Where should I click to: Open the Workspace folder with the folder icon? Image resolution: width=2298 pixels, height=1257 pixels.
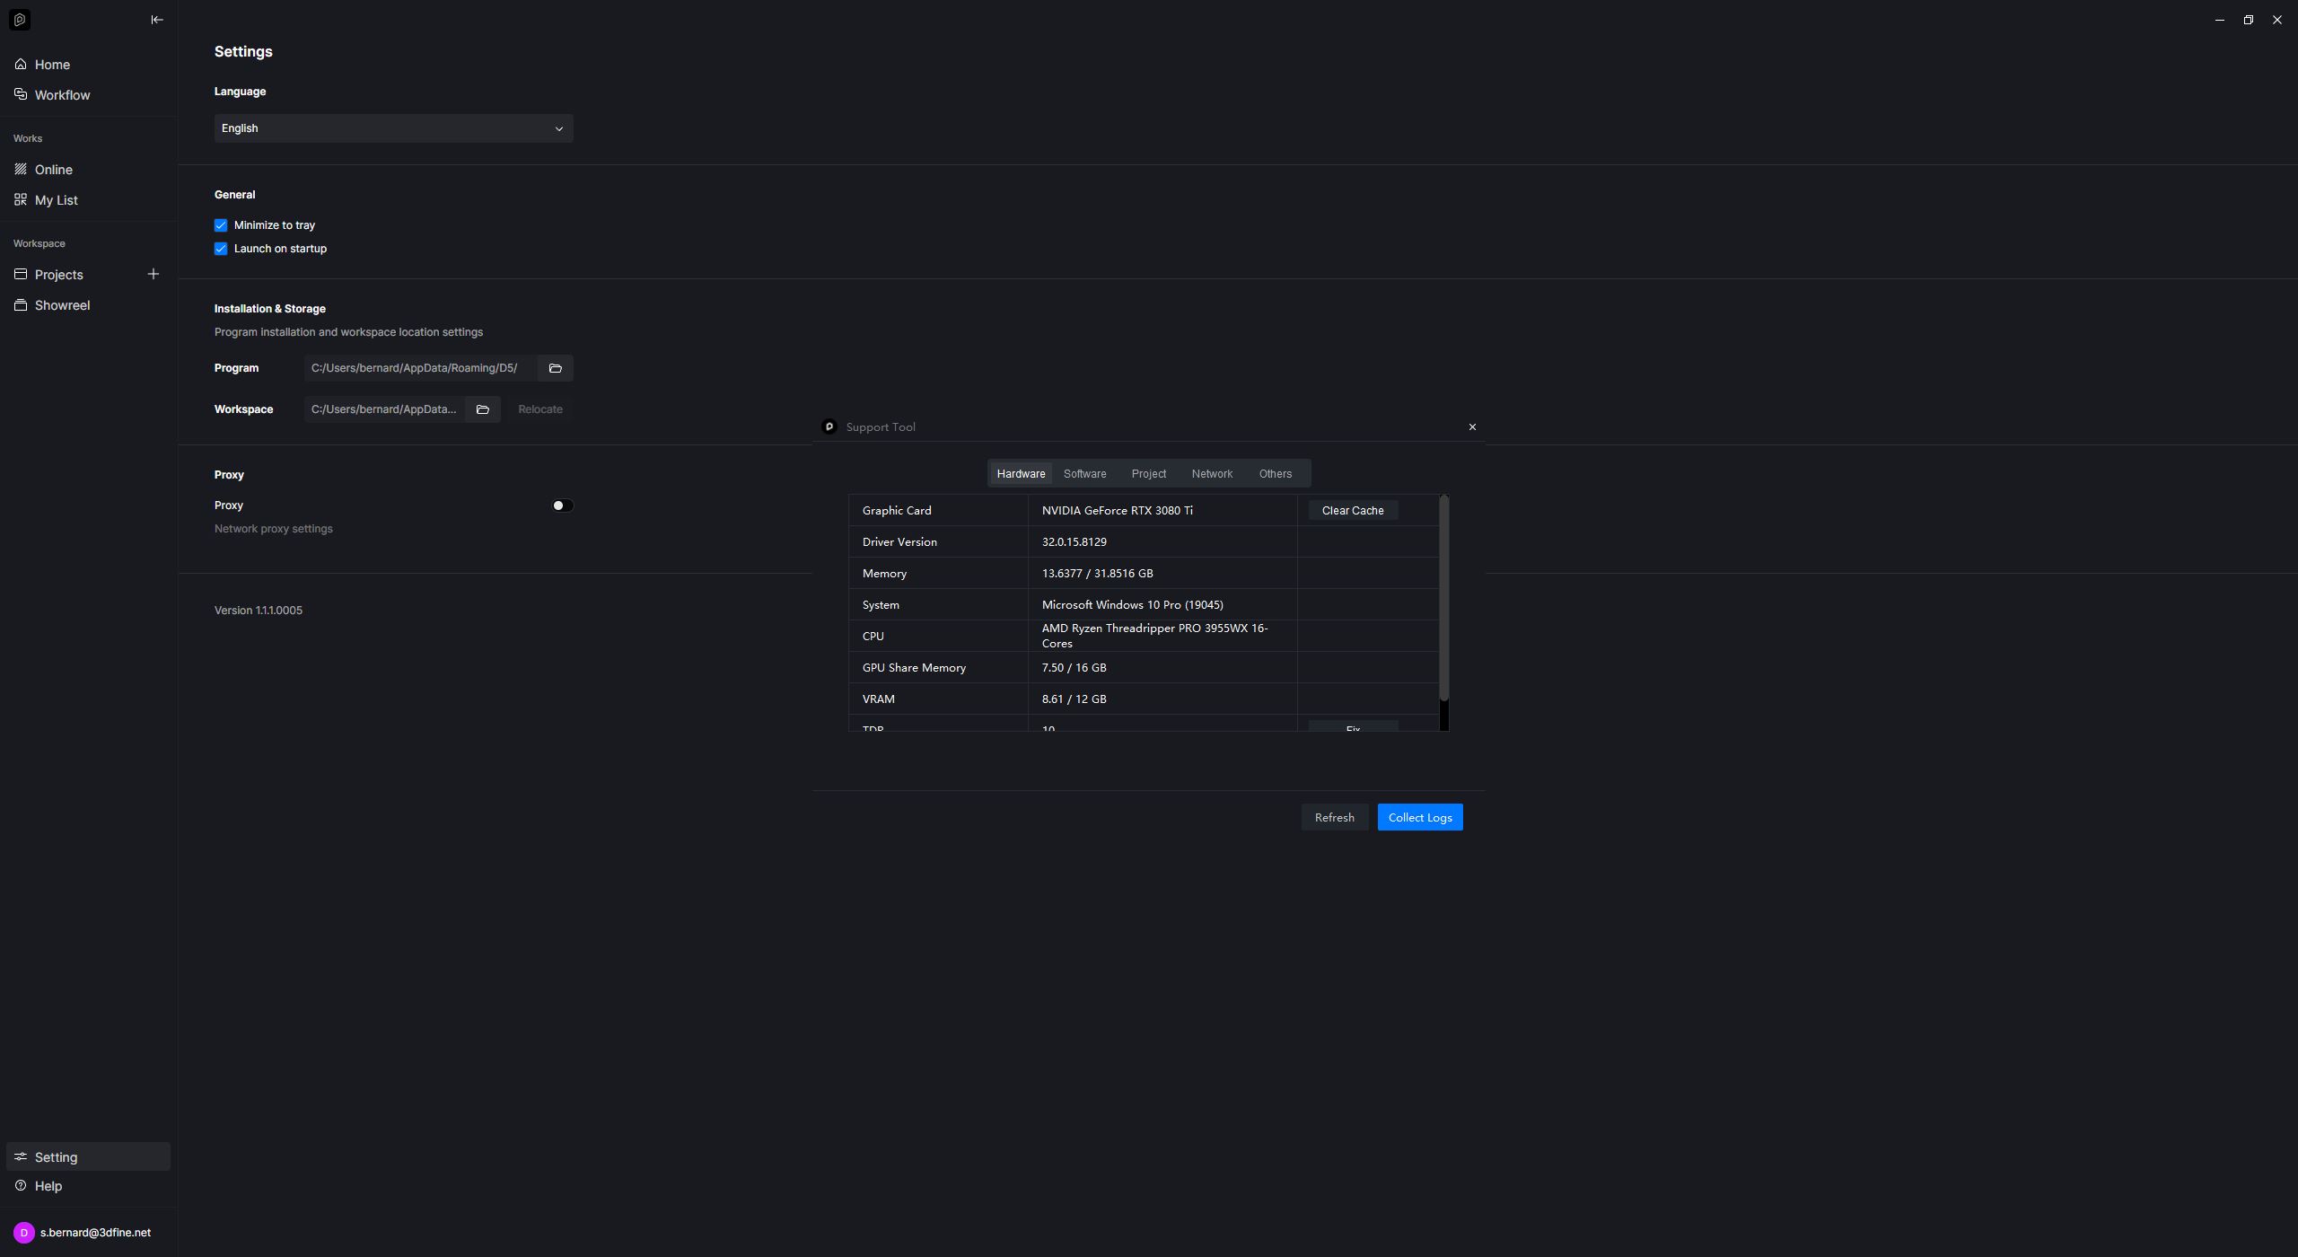(x=483, y=409)
